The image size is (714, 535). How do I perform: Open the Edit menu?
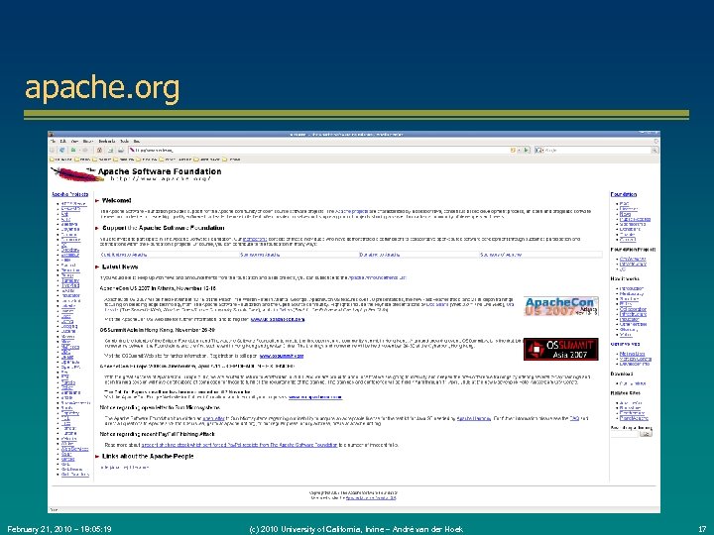tap(63, 142)
